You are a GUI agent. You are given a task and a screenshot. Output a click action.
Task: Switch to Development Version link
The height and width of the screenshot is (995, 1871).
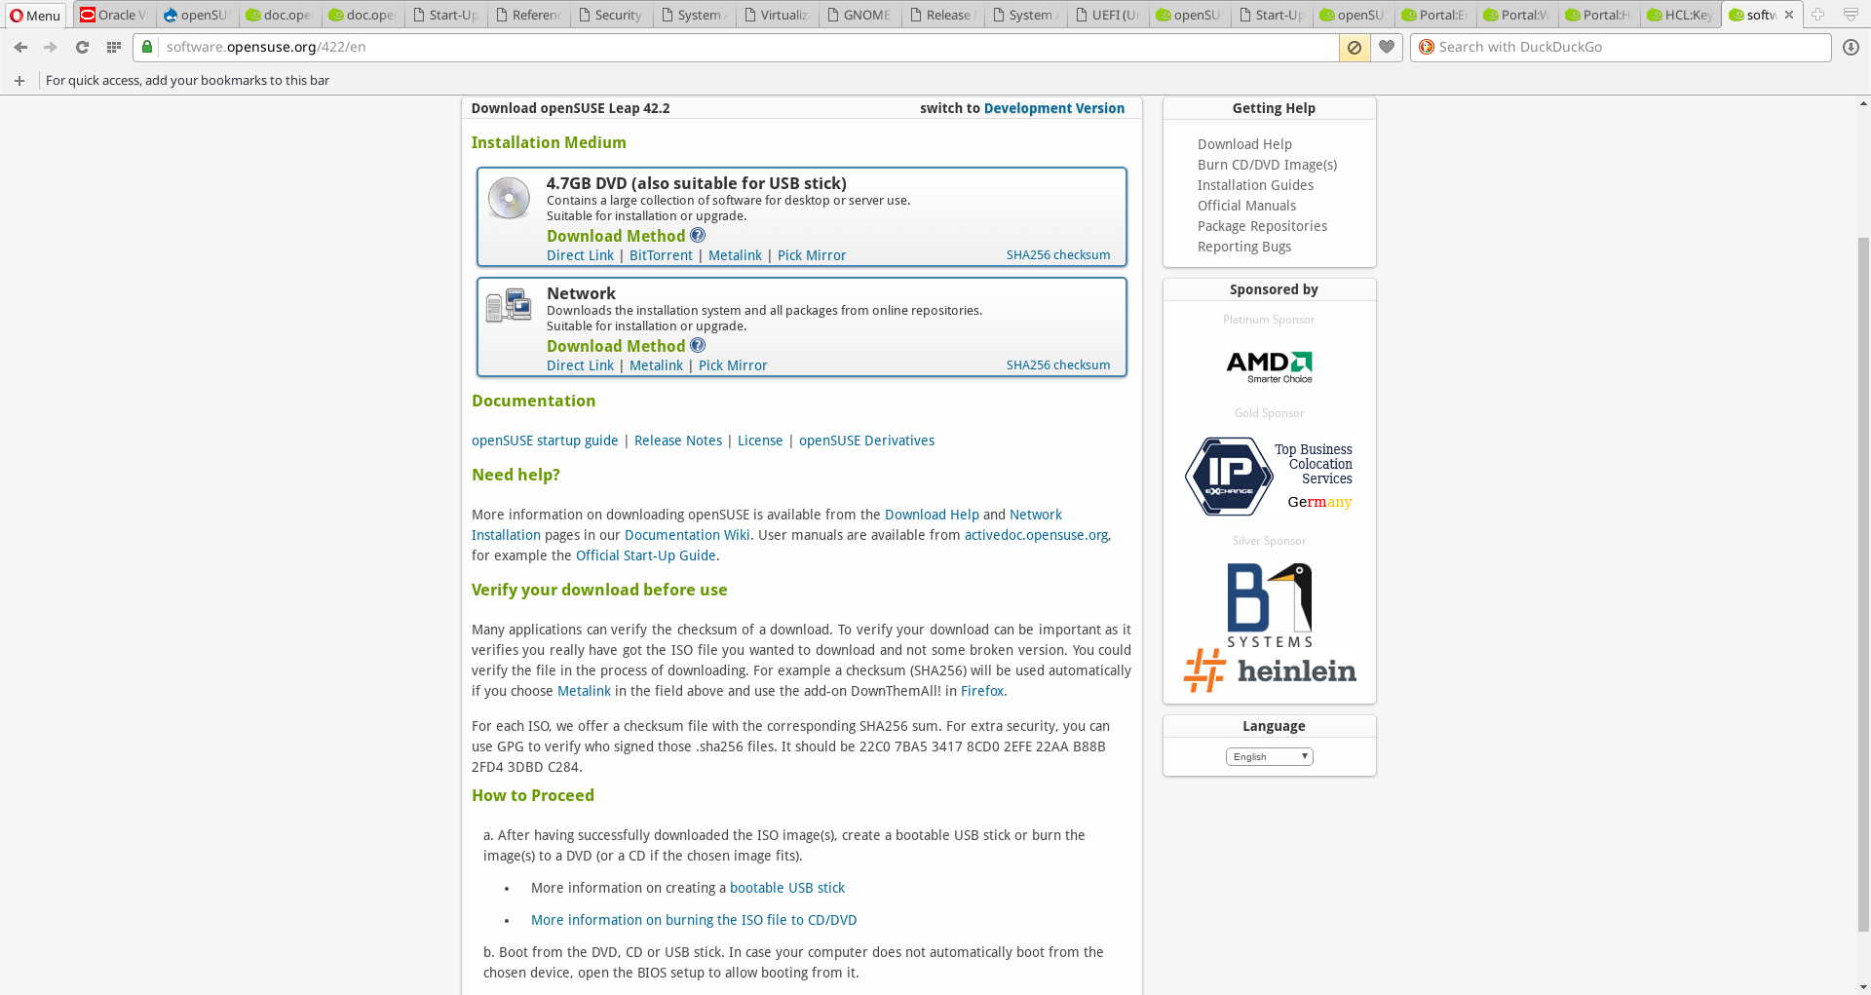(x=1054, y=108)
